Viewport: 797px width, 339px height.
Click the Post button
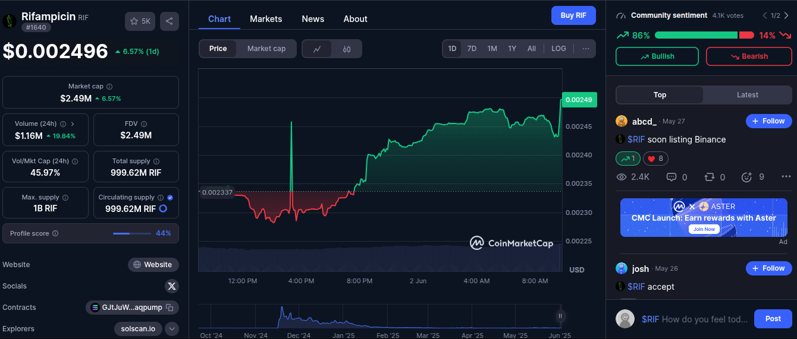(773, 319)
